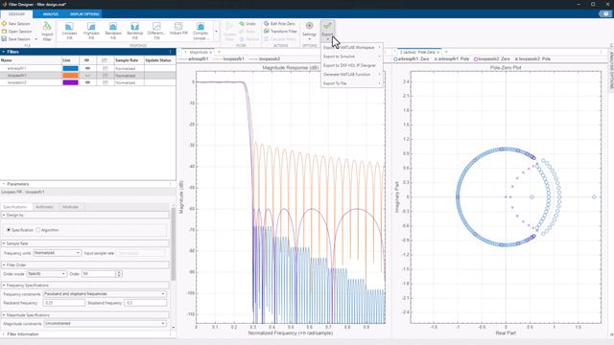Toggle the checkbox in arbrespfir1 row
614x345 pixels.
(105, 68)
